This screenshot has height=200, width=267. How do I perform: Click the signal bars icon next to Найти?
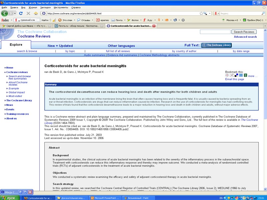(x=54, y=20)
